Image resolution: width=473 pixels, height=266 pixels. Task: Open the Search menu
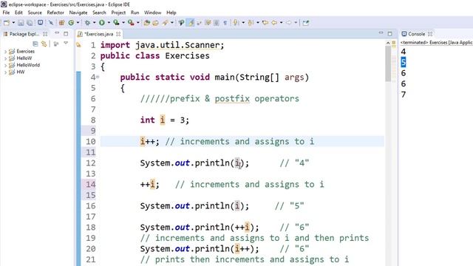coord(99,13)
